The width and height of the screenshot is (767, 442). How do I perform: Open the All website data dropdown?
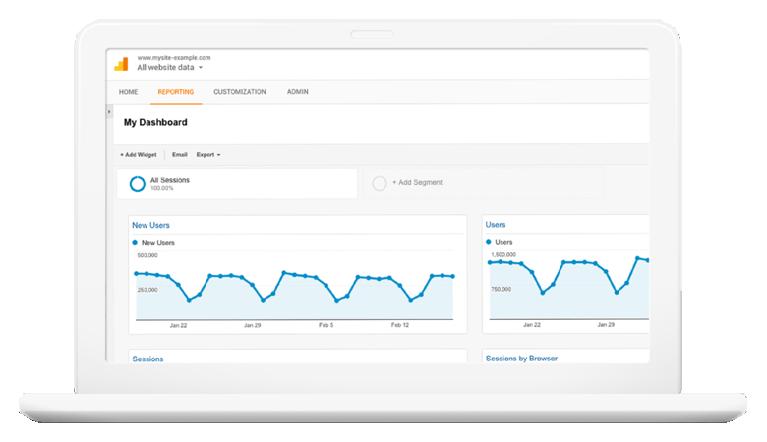[x=170, y=68]
